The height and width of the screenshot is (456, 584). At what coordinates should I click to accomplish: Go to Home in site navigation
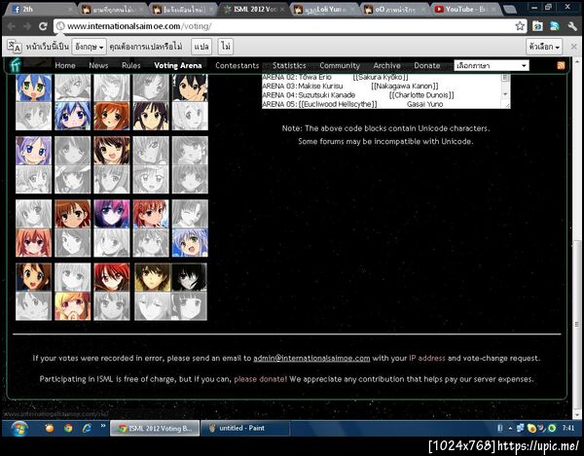65,65
